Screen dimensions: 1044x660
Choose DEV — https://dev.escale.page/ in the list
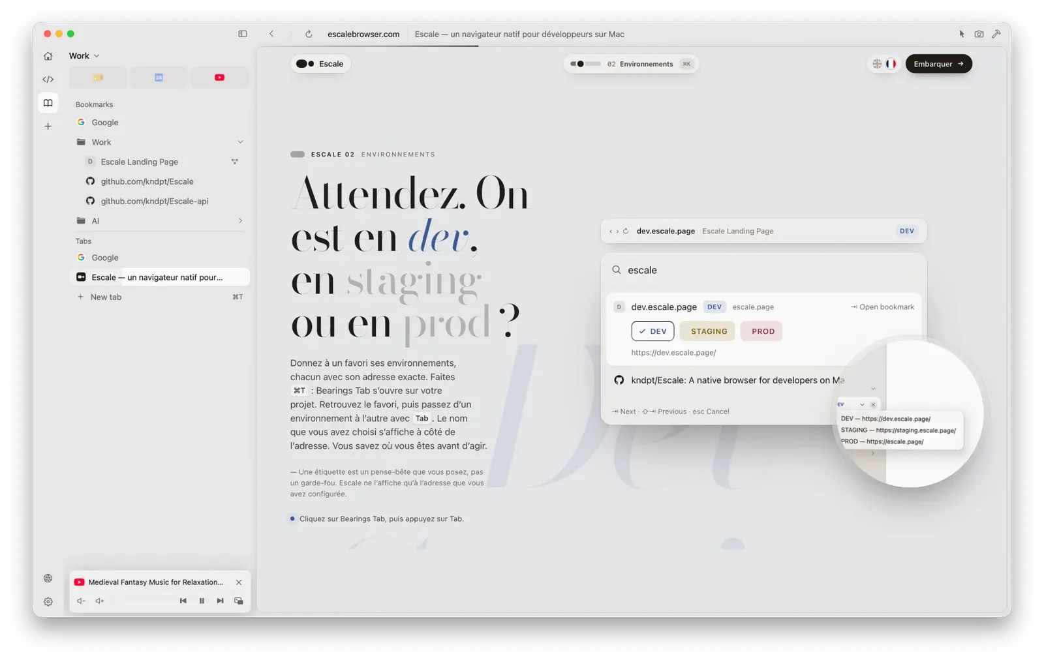[x=886, y=419]
